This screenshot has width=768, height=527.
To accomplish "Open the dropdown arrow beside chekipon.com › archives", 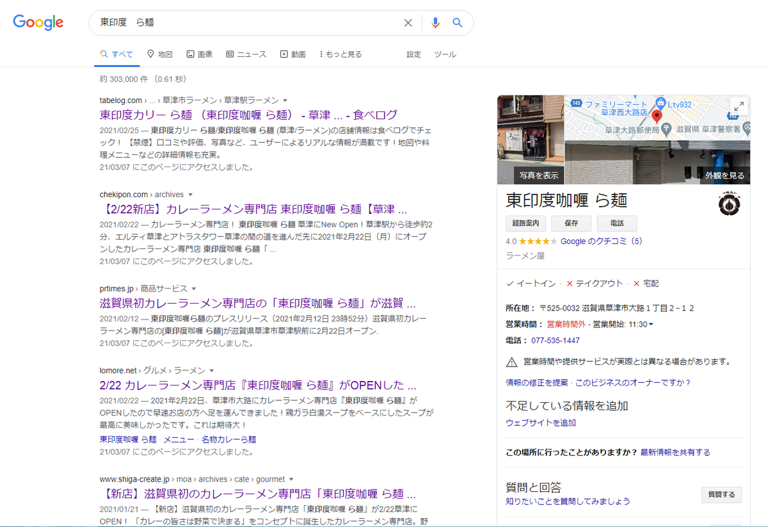I will point(190,195).
